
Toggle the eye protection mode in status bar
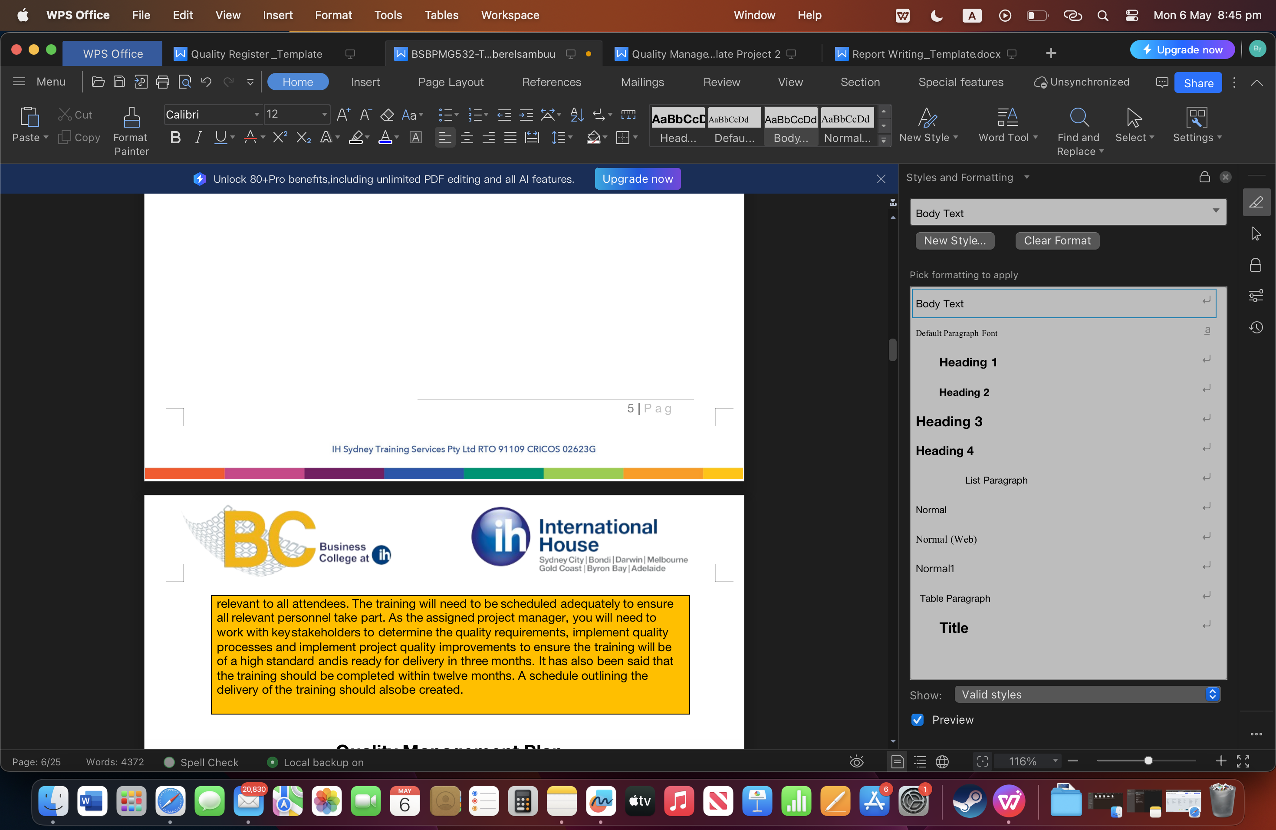[856, 761]
